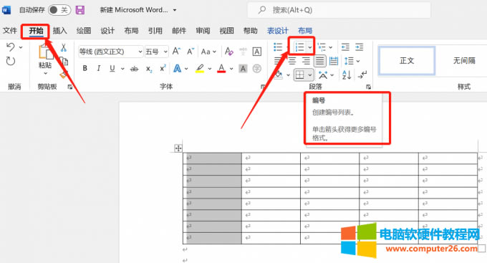
Task: Click the Increase Indent icon
Action: click(360, 47)
